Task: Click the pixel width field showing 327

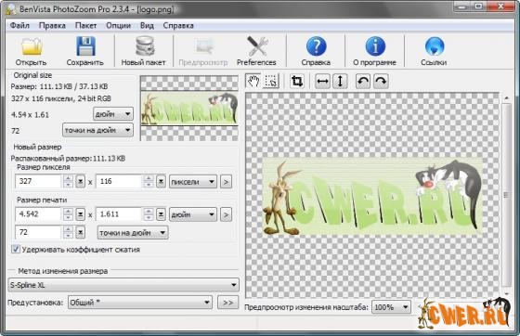Action: click(x=38, y=181)
